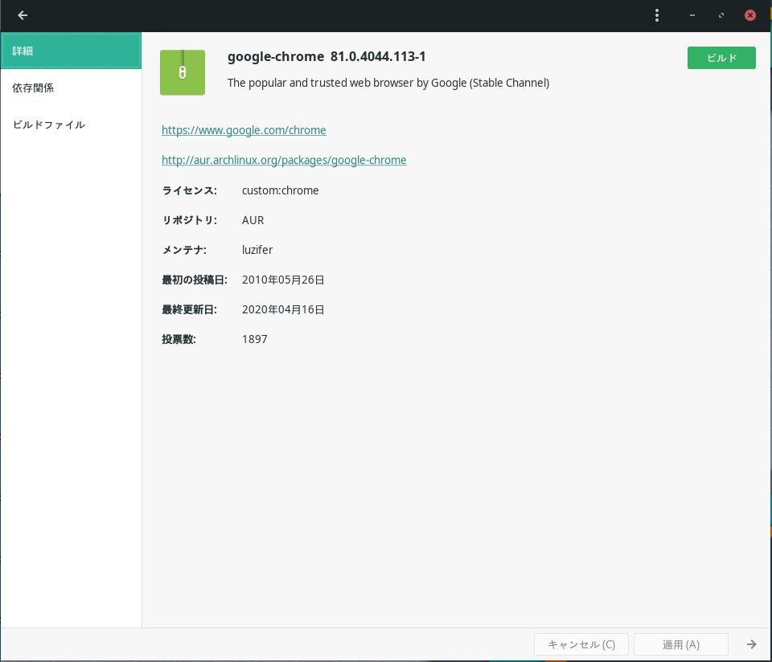Image resolution: width=772 pixels, height=662 pixels.
Task: Minimize the package manager window
Action: [x=692, y=15]
